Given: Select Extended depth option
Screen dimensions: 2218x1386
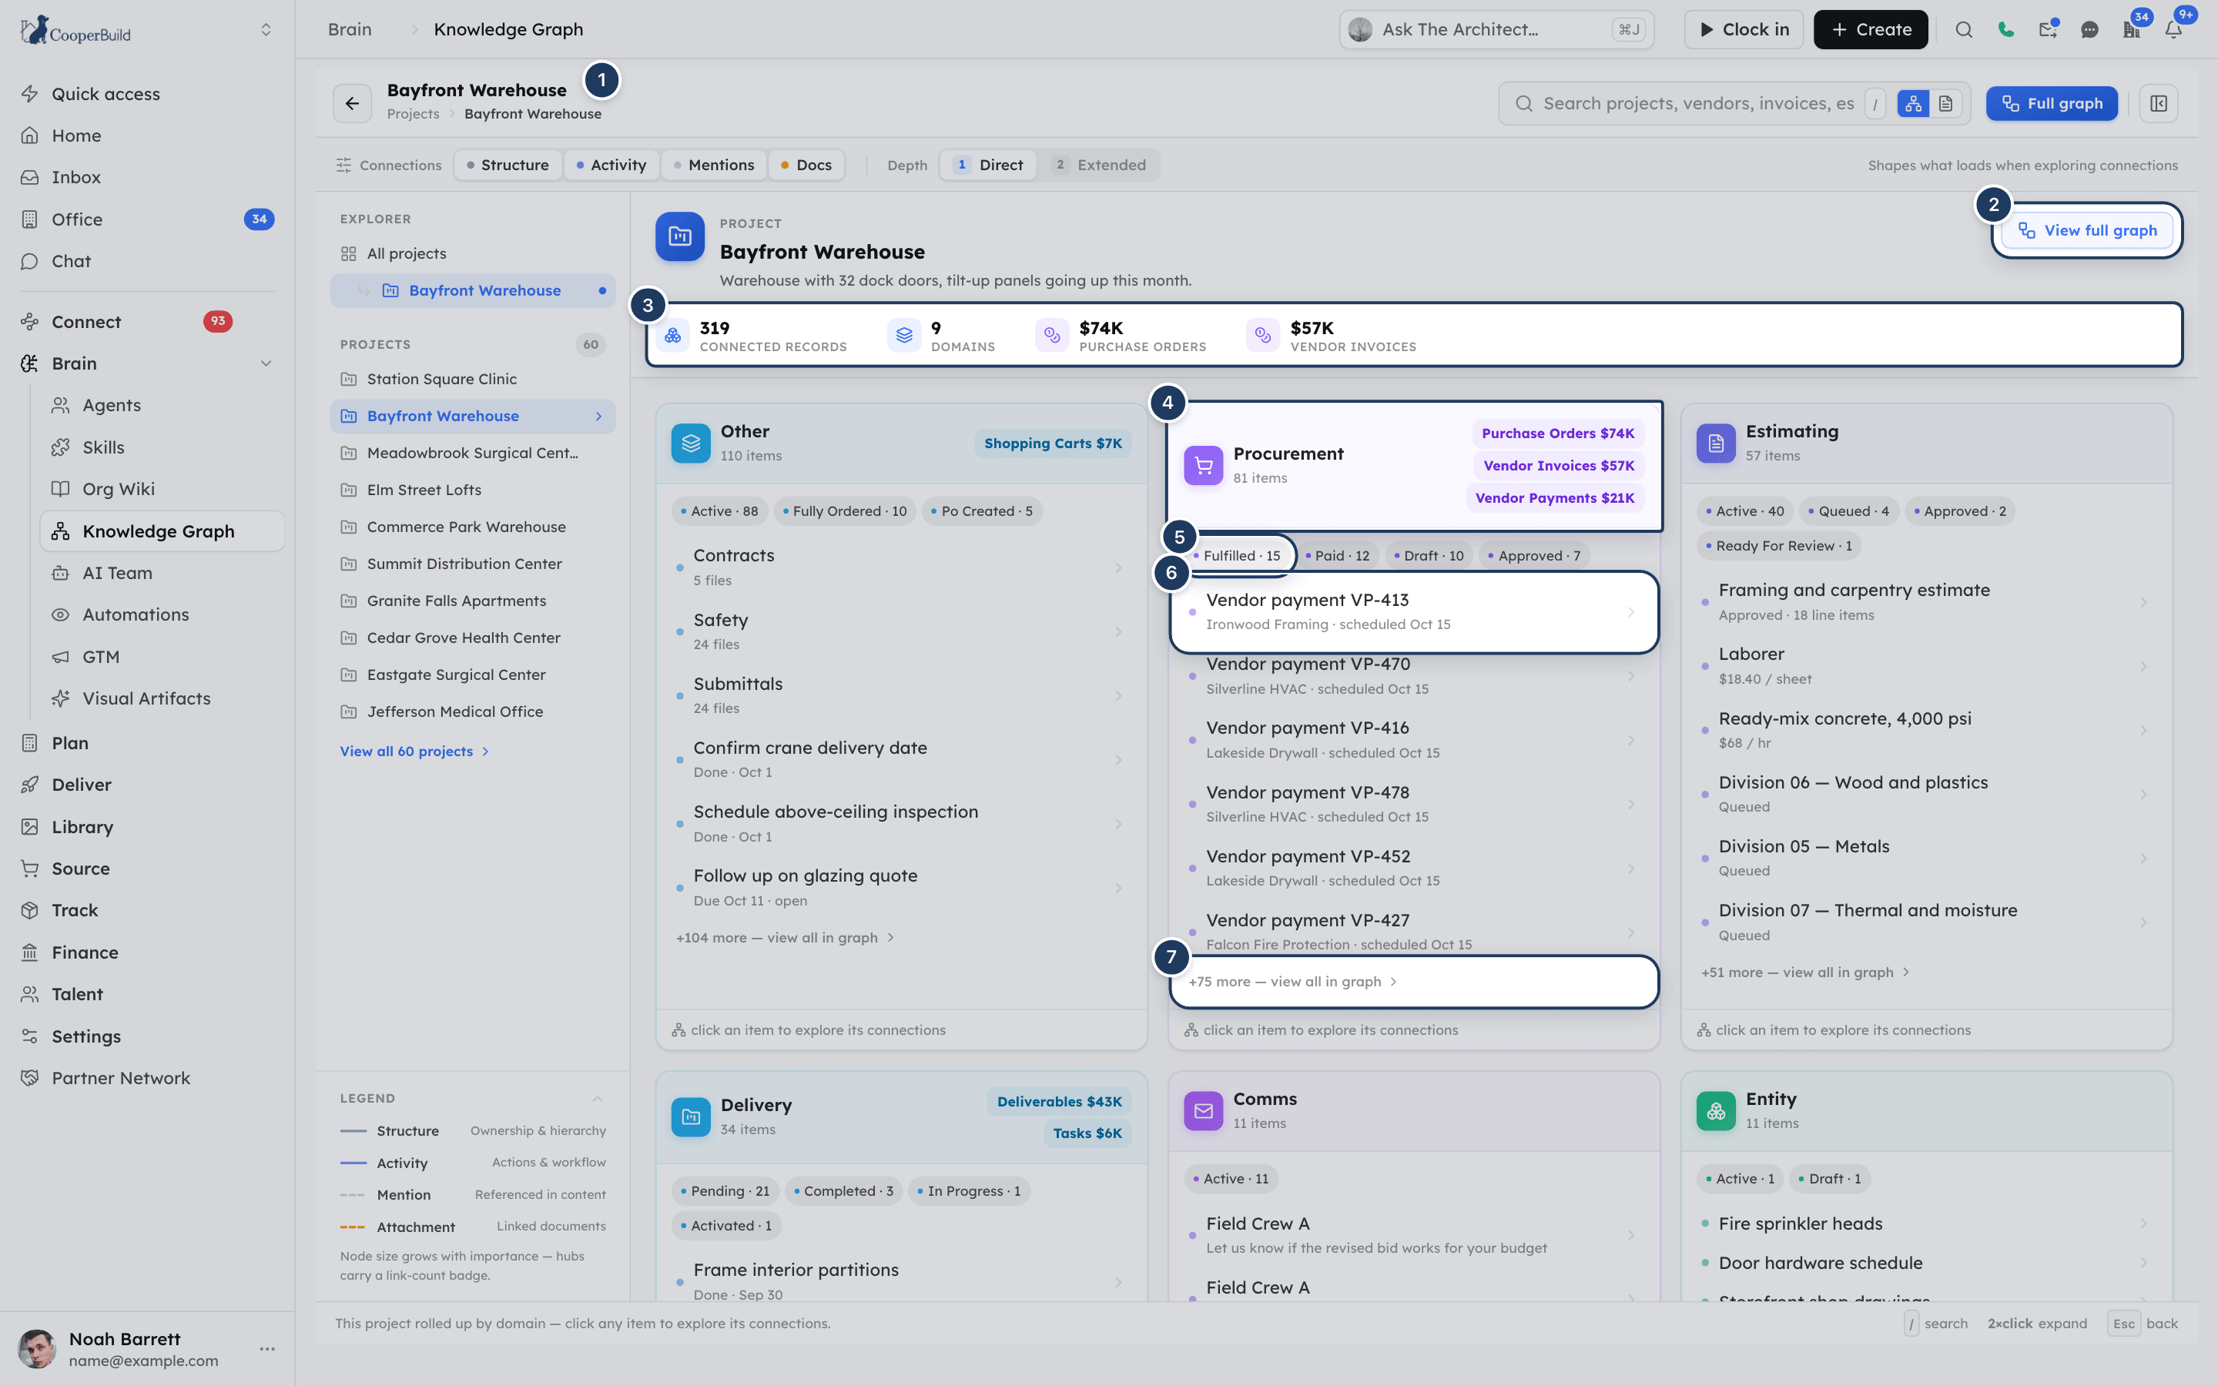Looking at the screenshot, I should (x=1099, y=165).
